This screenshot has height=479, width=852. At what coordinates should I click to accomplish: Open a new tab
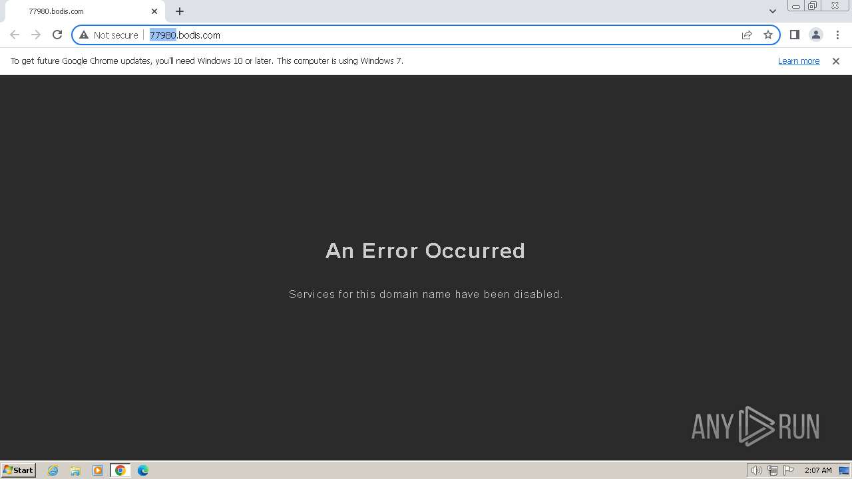[180, 11]
